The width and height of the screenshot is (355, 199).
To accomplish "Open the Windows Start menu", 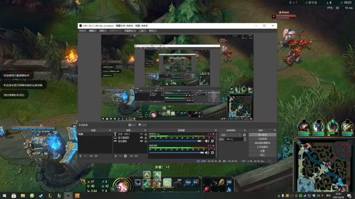I will [4, 196].
